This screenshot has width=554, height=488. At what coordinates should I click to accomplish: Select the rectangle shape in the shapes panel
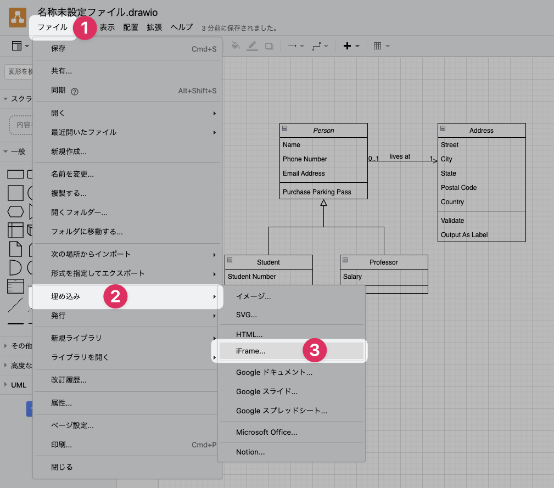click(15, 175)
